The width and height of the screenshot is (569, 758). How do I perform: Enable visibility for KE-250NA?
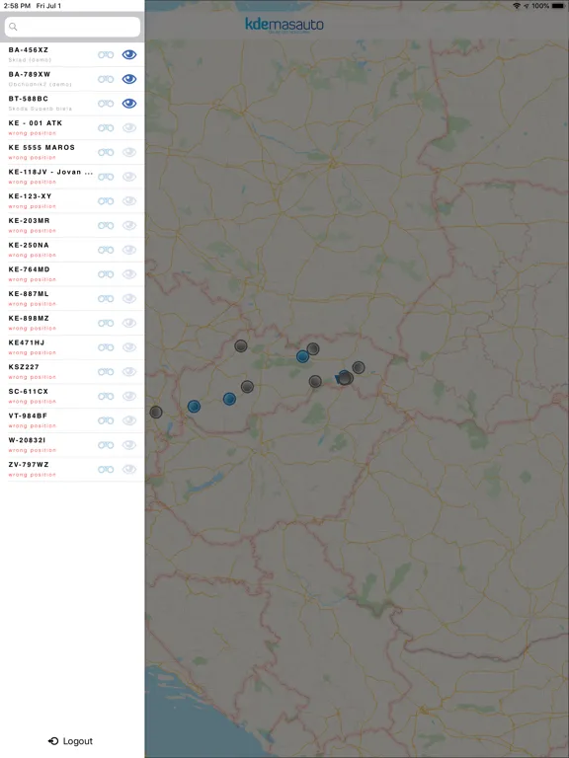129,250
